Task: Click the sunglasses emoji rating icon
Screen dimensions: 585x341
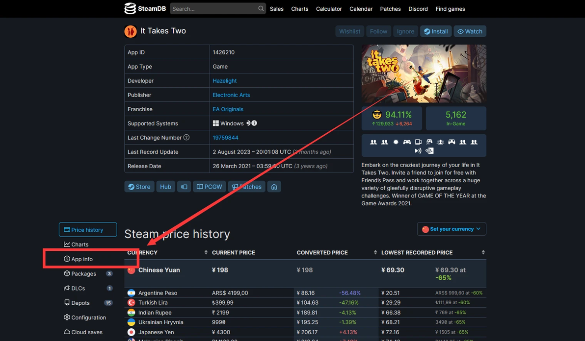Action: (377, 115)
